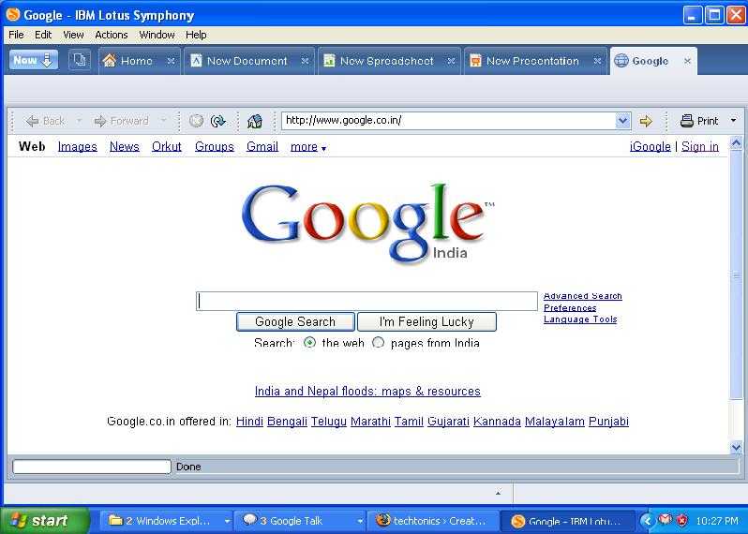Viewport: 748px width, 534px height.
Task: Open the Windows Explorer taskbar group
Action: (165, 521)
